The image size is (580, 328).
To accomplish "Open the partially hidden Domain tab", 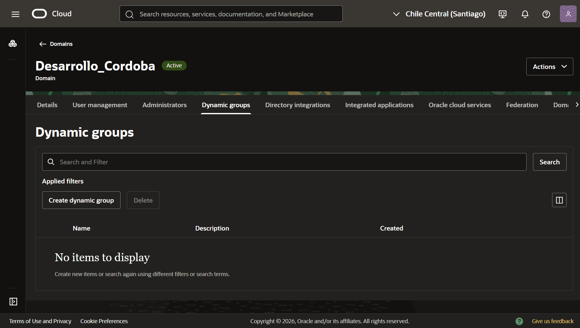I will [561, 105].
